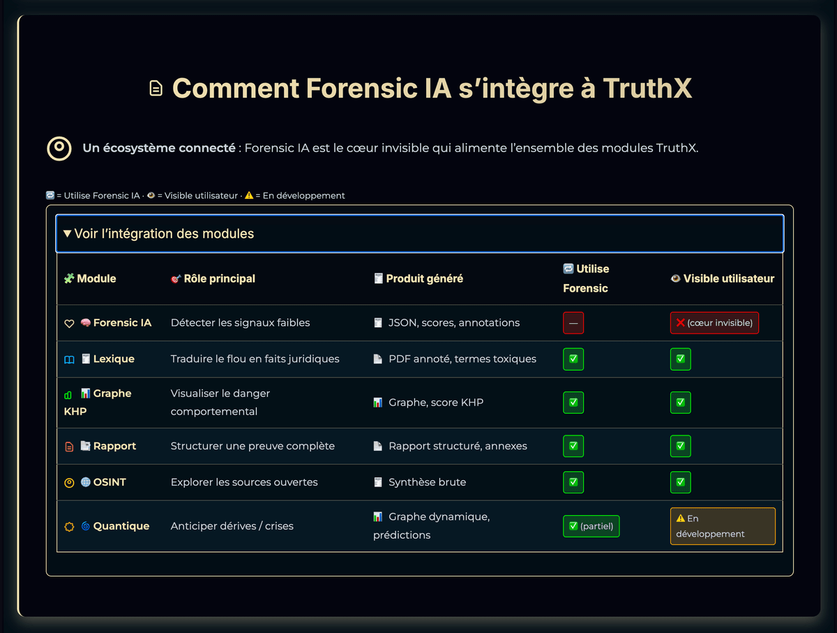Click the green '(partiel)' badge in Quantique row
The image size is (837, 633).
tap(591, 526)
